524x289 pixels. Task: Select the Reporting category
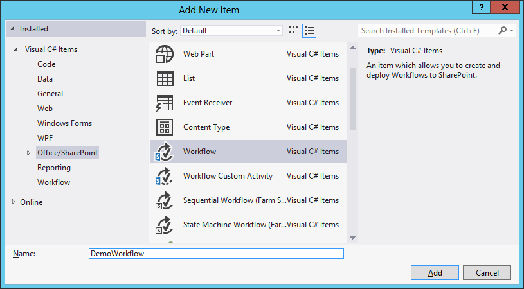[x=54, y=168]
